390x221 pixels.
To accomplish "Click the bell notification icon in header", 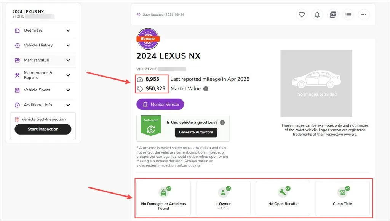I will tap(317, 15).
